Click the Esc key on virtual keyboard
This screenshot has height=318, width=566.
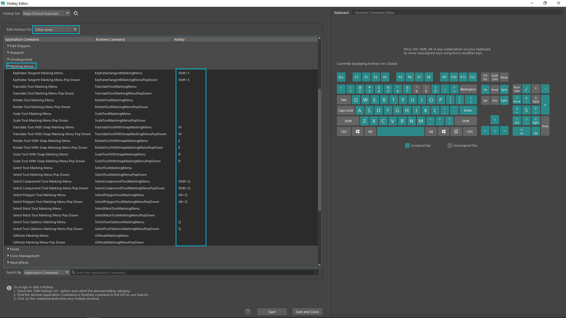coord(341,77)
